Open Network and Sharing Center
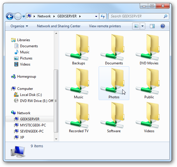Image resolution: width=177 pixels, height=167 pixels. (x=59, y=26)
